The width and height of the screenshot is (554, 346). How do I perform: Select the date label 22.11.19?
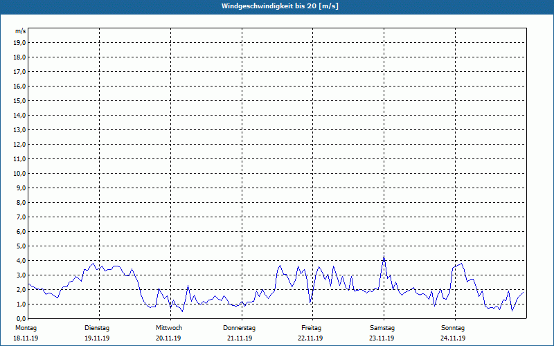[x=311, y=338]
